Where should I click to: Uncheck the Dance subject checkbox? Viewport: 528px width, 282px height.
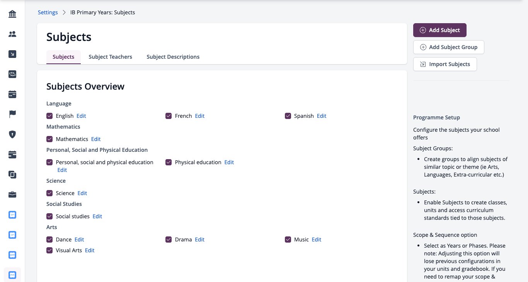[49, 240]
